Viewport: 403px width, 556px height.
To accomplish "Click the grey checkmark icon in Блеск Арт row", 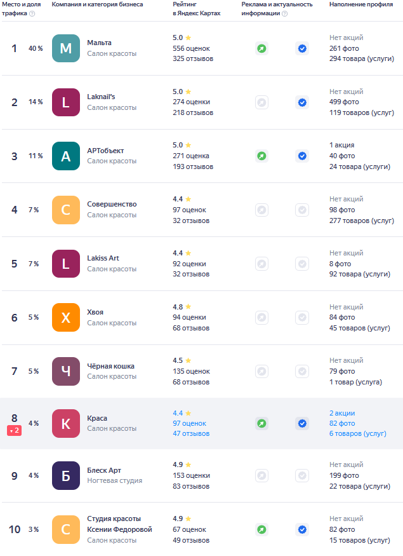I will pyautogui.click(x=302, y=475).
